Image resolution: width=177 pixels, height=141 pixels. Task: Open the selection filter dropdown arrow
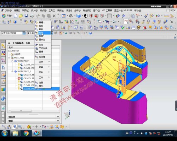24,33
